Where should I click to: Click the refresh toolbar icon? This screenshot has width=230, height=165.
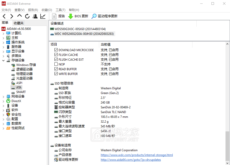[27, 16]
